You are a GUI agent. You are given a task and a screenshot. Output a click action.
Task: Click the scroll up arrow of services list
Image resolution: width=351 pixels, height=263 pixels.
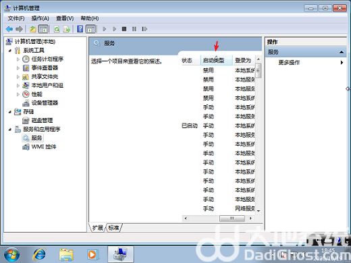coord(259,59)
